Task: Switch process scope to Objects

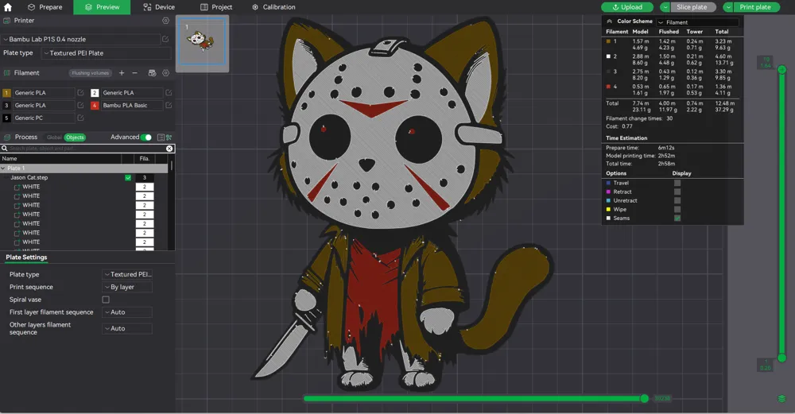Action: pyautogui.click(x=75, y=137)
